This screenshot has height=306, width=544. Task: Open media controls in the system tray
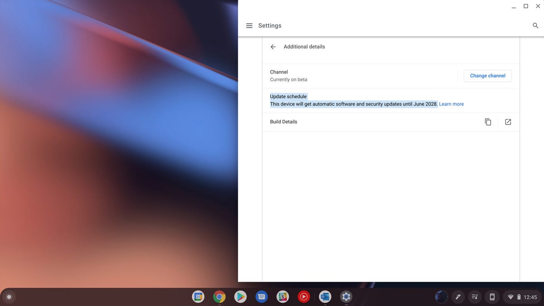click(x=475, y=297)
